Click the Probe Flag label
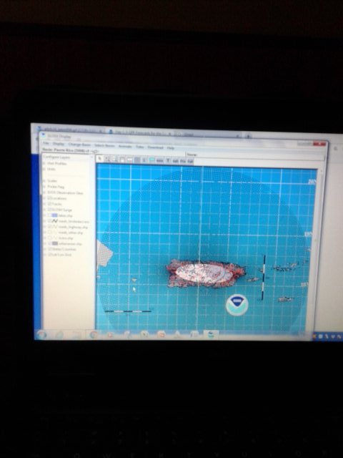343x458 pixels. coord(56,187)
